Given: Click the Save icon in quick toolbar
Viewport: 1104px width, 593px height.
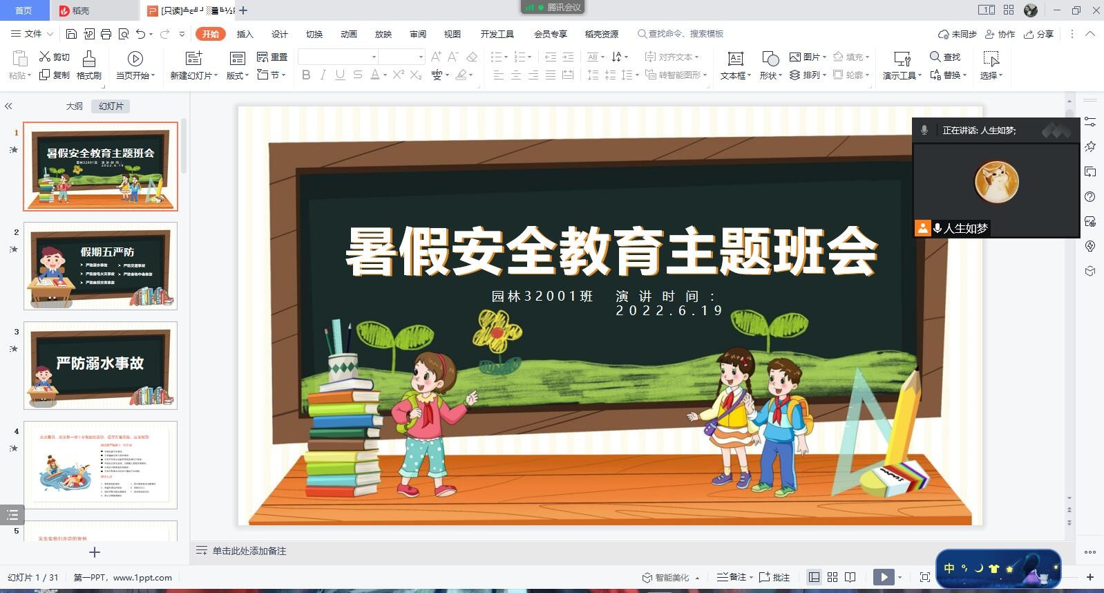Looking at the screenshot, I should [71, 34].
